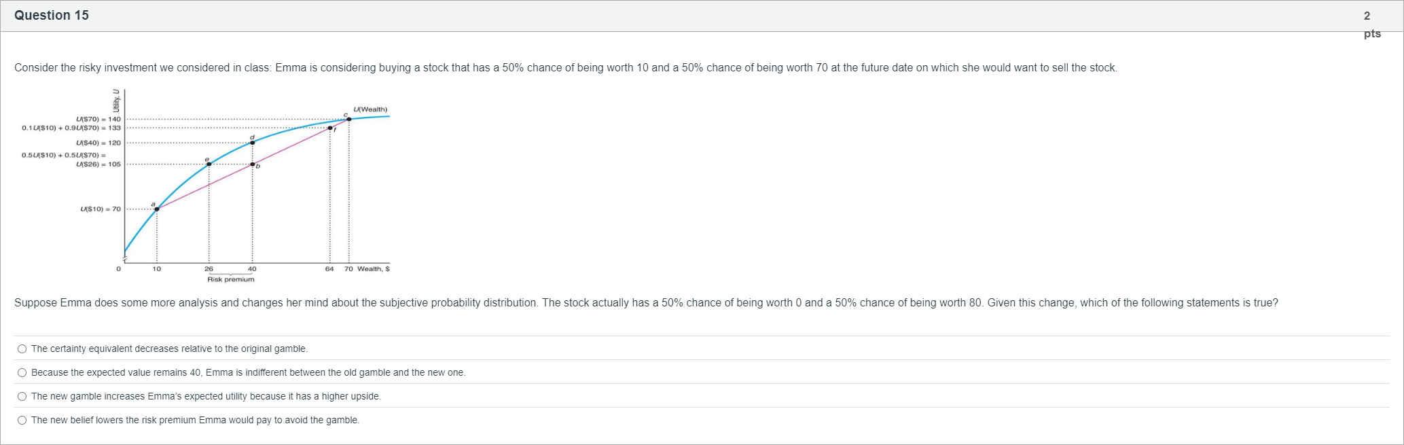1404x445 pixels.
Task: Click the 'U($40) = 120' axis label
Action: click(98, 143)
